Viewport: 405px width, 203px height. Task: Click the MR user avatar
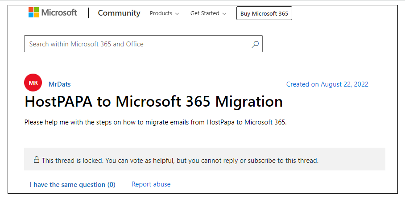pos(33,83)
